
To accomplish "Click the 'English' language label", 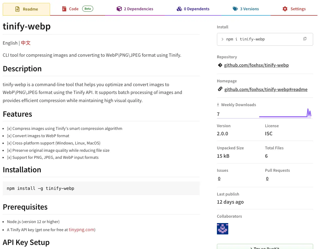I will coord(10,43).
